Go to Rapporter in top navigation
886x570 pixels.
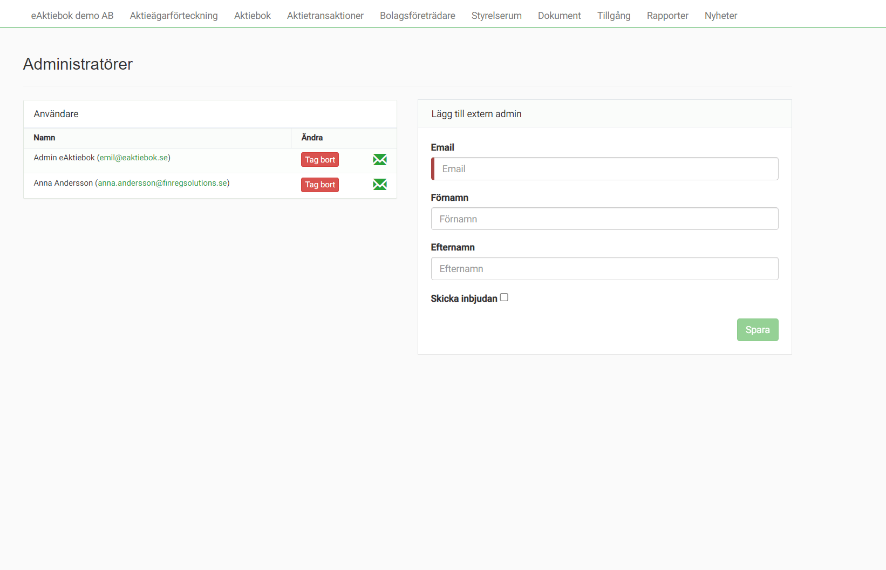667,16
